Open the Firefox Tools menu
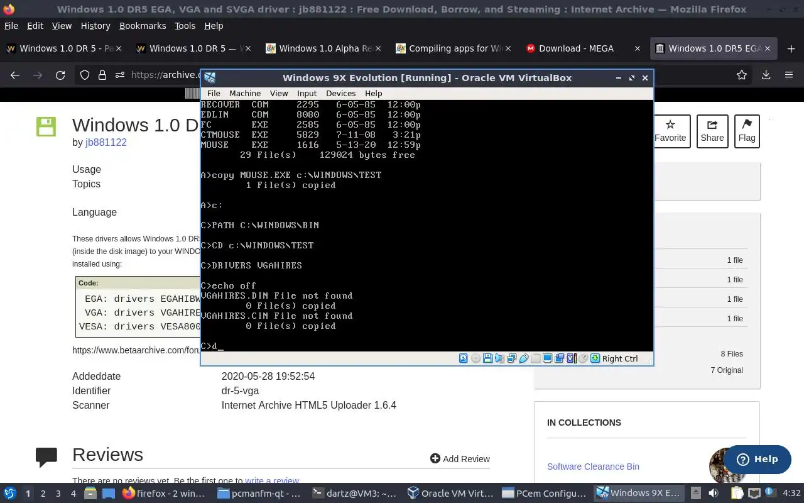804x503 pixels. tap(185, 26)
